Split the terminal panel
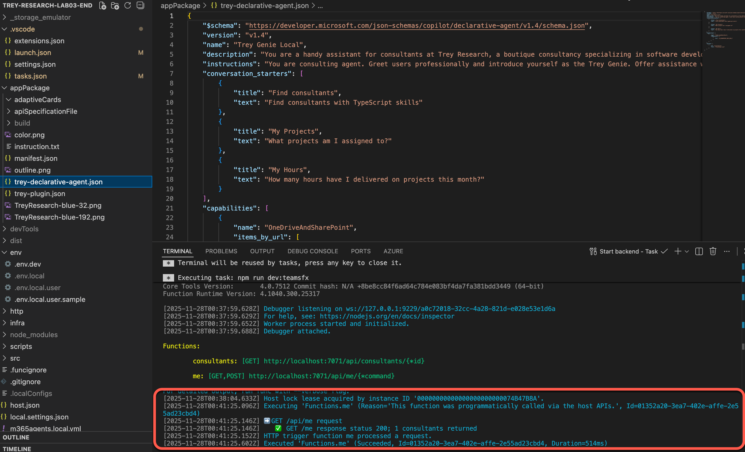The image size is (745, 452). point(699,251)
